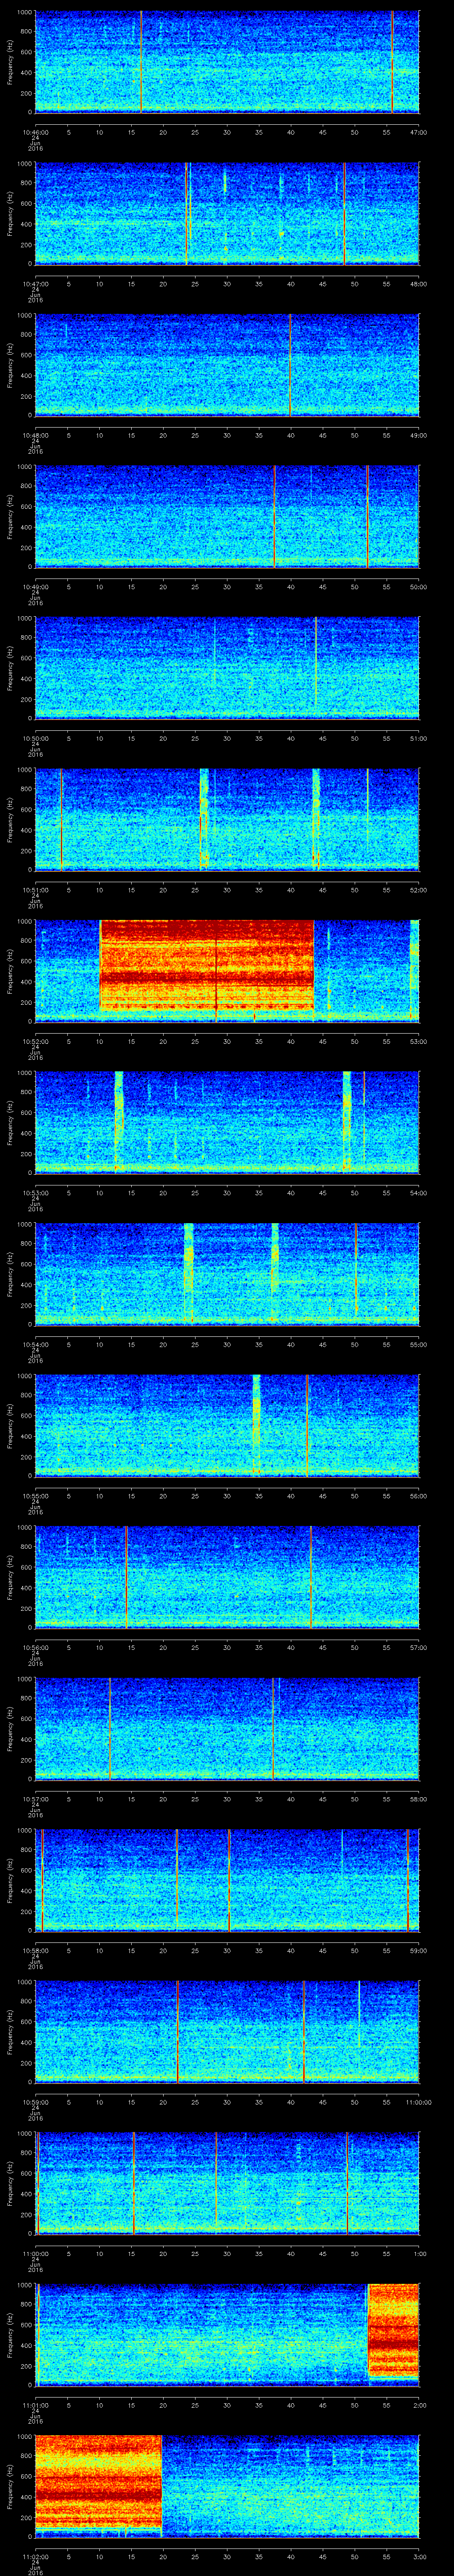Open the spectrogram panel beginning at 10:57:00
This screenshot has width=454, height=2576.
tap(227, 1728)
